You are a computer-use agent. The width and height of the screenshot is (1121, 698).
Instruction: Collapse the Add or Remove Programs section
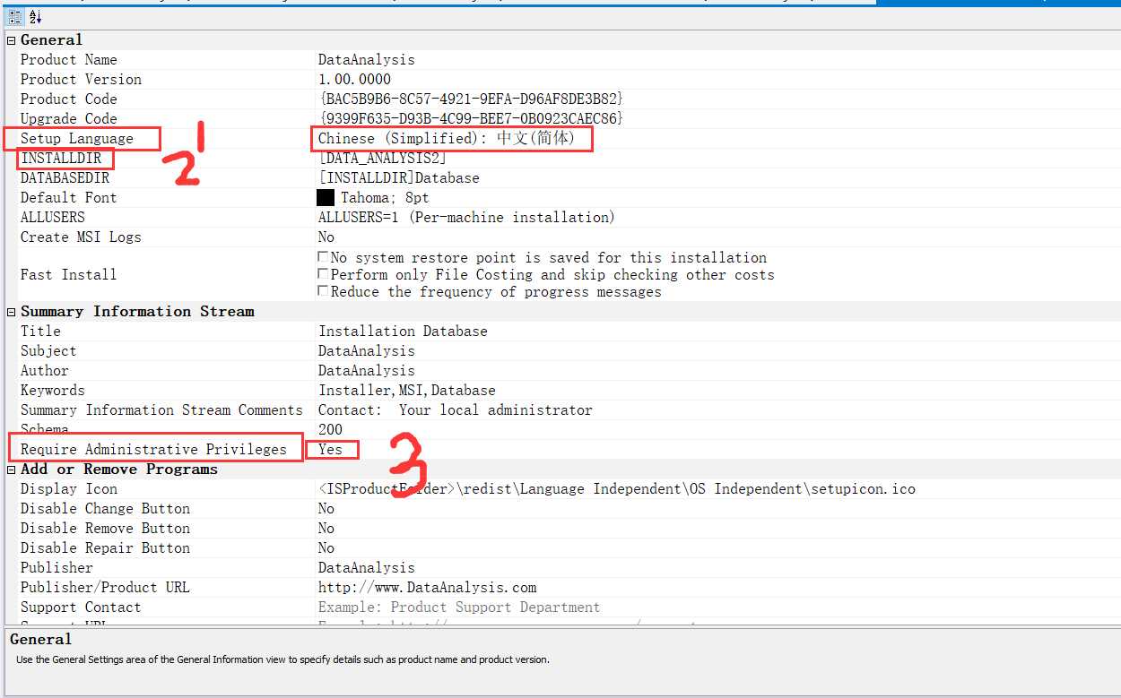(12, 470)
